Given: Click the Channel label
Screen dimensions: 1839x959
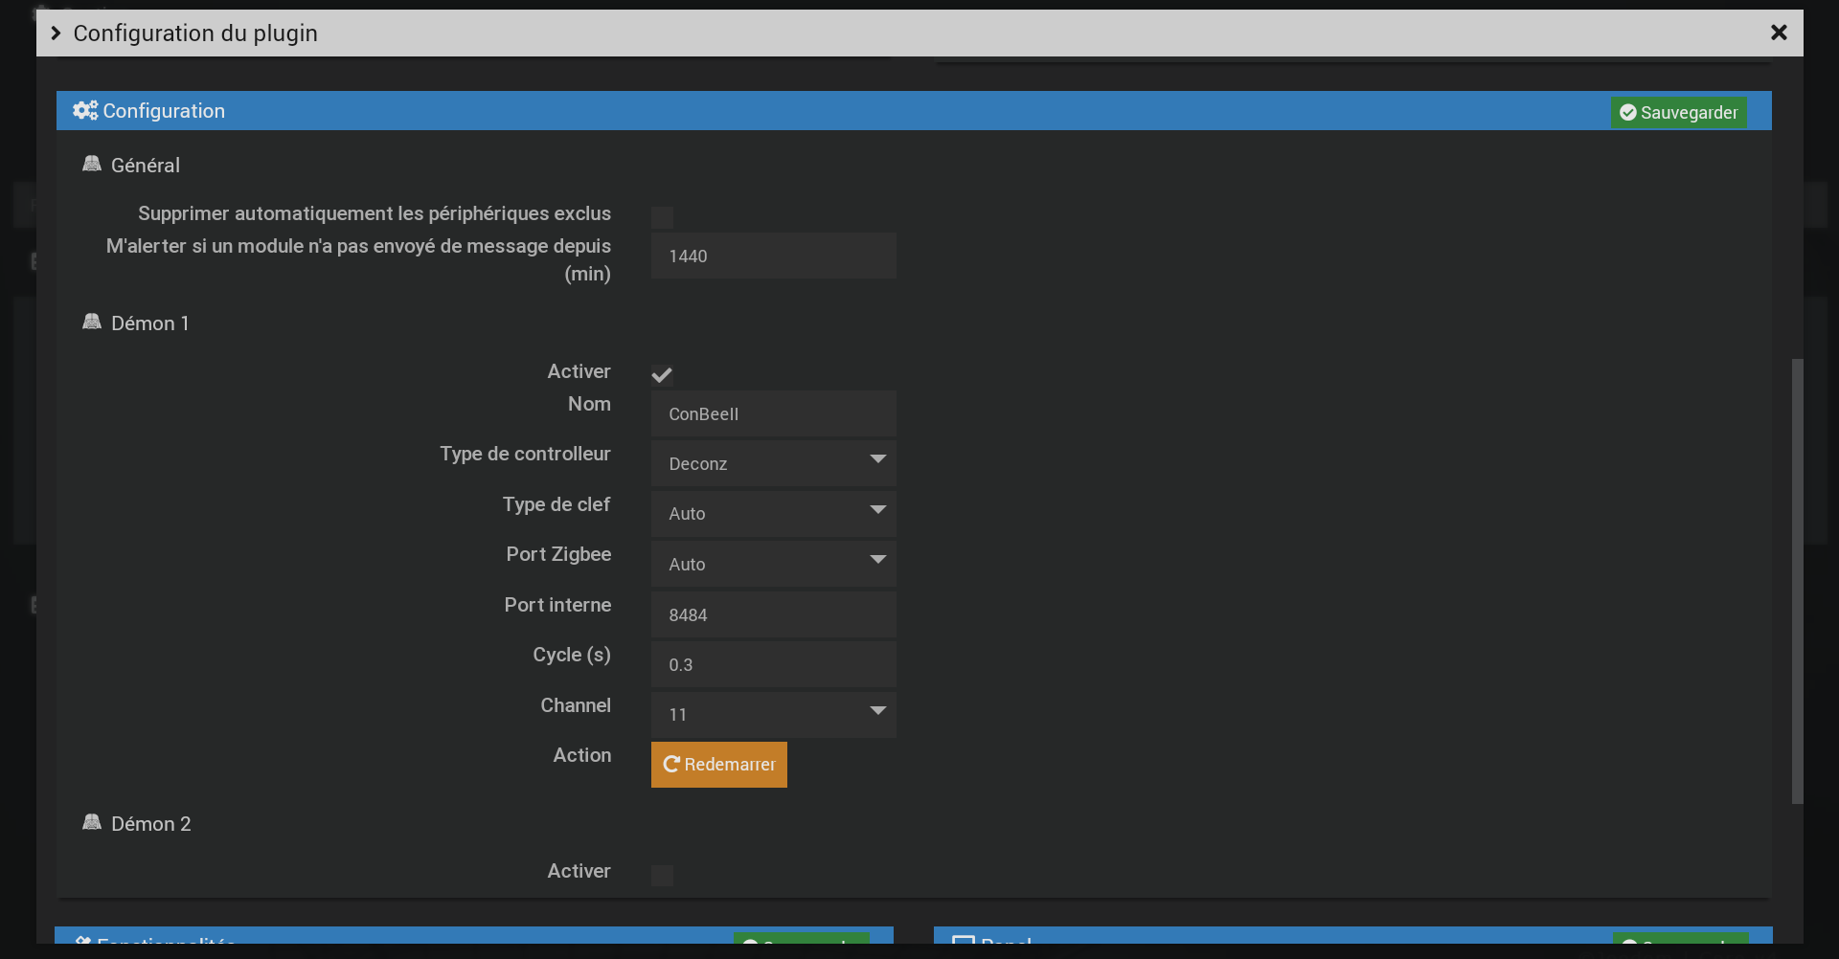Looking at the screenshot, I should pyautogui.click(x=576, y=705).
